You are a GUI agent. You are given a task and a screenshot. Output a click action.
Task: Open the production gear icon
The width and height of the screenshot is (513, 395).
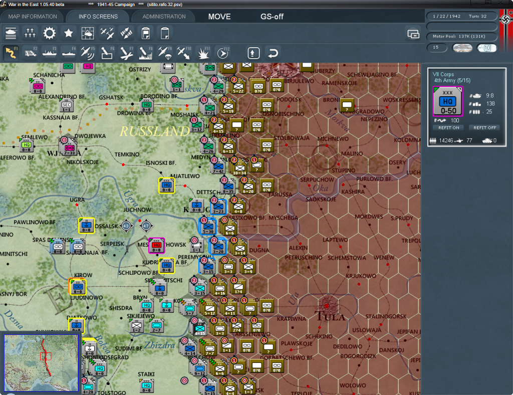50,34
